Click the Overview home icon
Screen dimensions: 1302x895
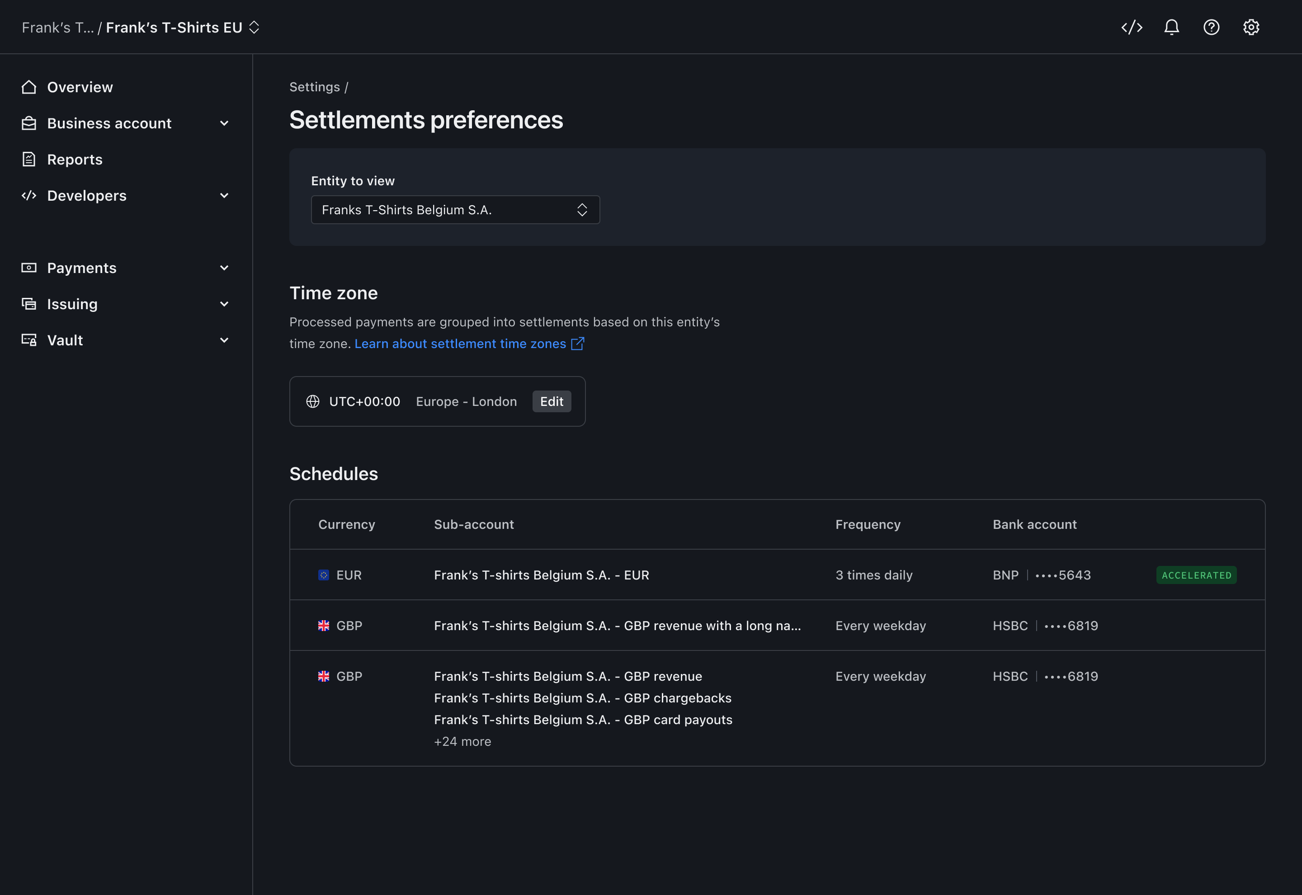click(x=28, y=87)
